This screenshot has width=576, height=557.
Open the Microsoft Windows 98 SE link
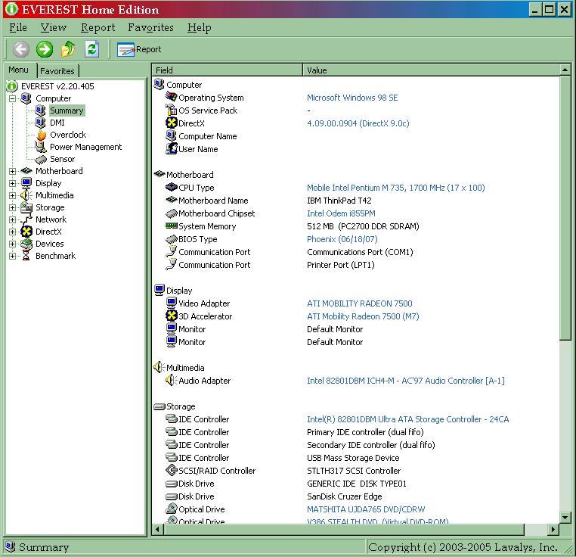352,98
